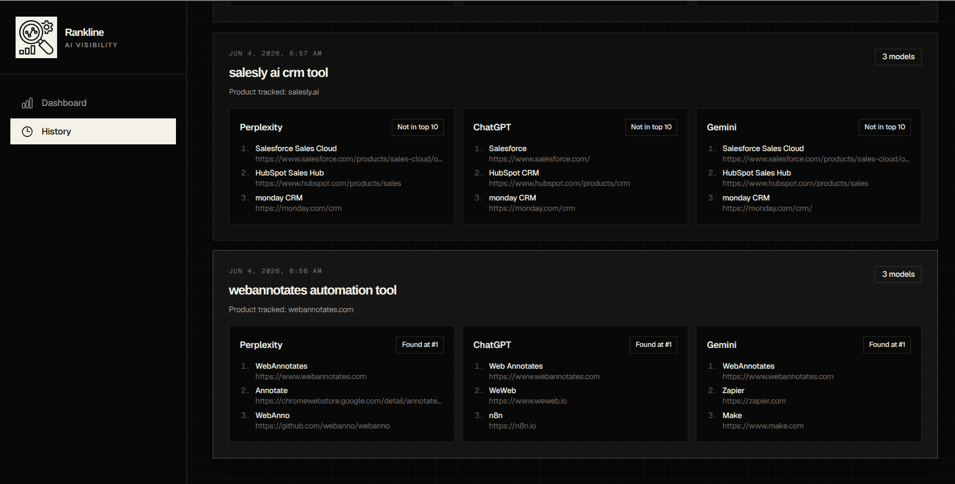Image resolution: width=955 pixels, height=484 pixels.
Task: Click the webannotates automation tool heading
Action: point(312,290)
